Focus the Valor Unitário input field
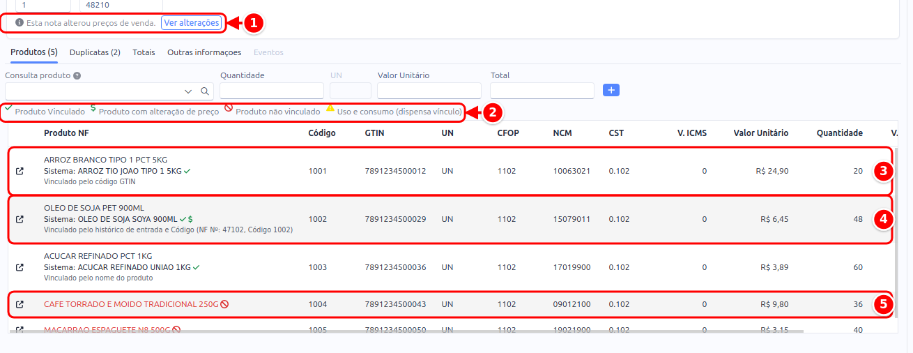The width and height of the screenshot is (913, 353). 429,91
